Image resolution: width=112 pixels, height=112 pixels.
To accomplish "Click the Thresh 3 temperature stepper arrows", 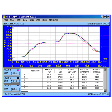I will pos(11,89).
